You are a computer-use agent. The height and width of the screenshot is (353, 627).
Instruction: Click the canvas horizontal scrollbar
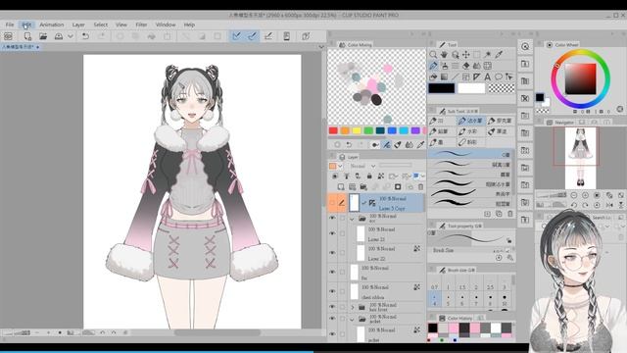217,333
